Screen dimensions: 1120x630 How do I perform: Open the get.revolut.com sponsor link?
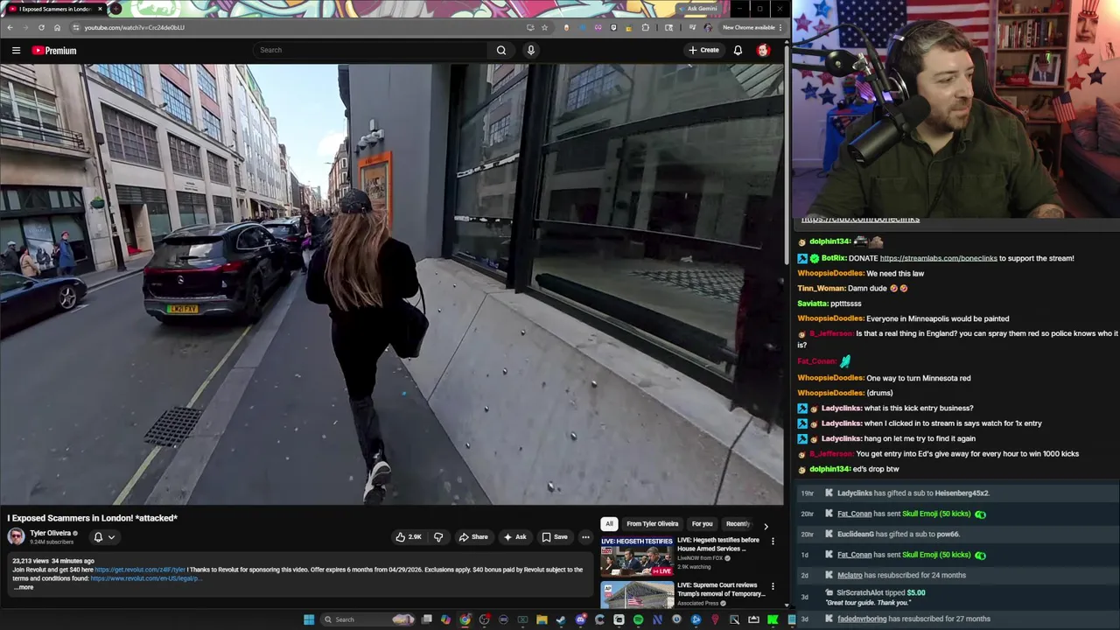[x=140, y=570]
